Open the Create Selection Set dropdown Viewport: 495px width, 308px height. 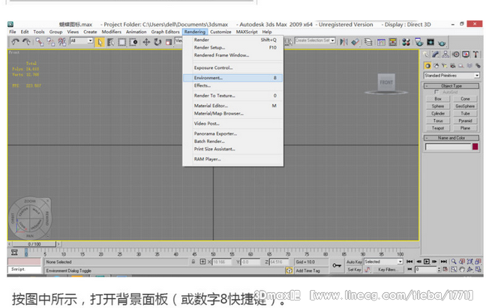315,40
